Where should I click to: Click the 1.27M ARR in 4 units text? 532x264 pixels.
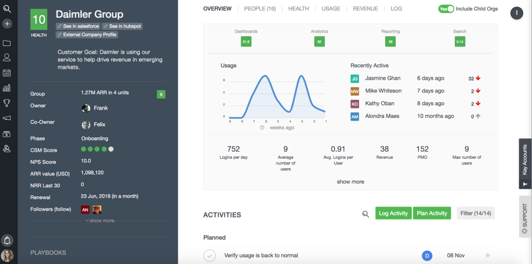[105, 92]
